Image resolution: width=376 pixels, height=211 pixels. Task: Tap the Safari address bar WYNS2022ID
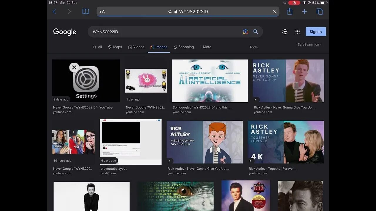point(188,12)
